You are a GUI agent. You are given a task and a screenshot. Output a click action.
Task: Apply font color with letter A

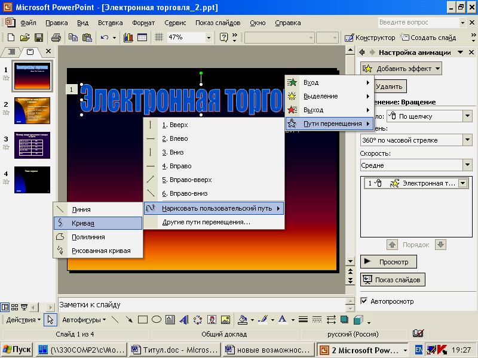coord(283,320)
